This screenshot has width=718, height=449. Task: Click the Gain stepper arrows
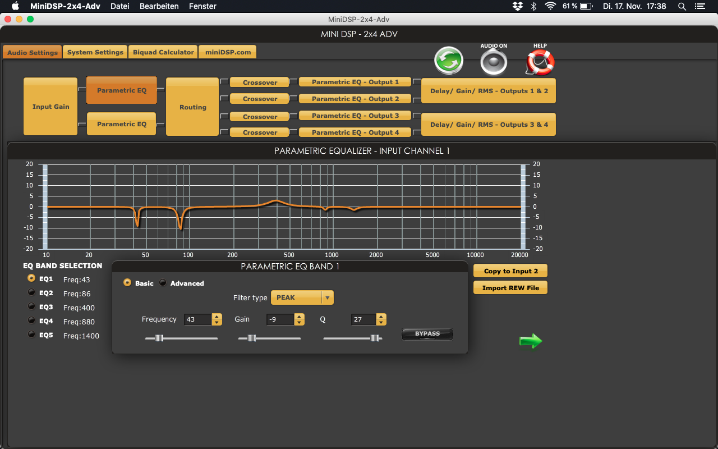pyautogui.click(x=300, y=319)
